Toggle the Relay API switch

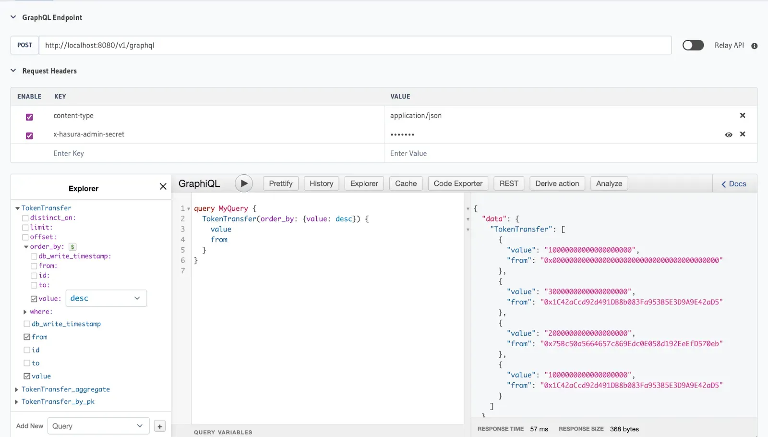pyautogui.click(x=693, y=45)
